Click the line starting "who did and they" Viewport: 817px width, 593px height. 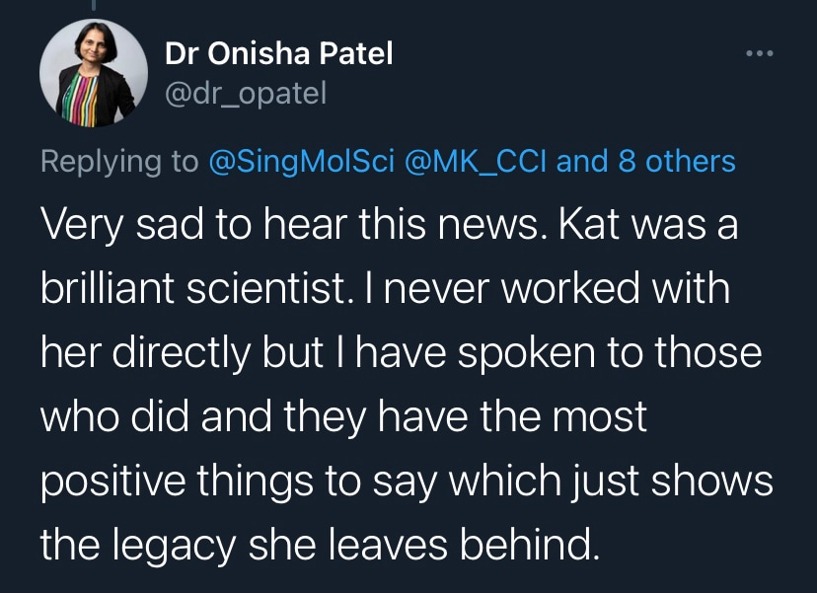click(342, 416)
